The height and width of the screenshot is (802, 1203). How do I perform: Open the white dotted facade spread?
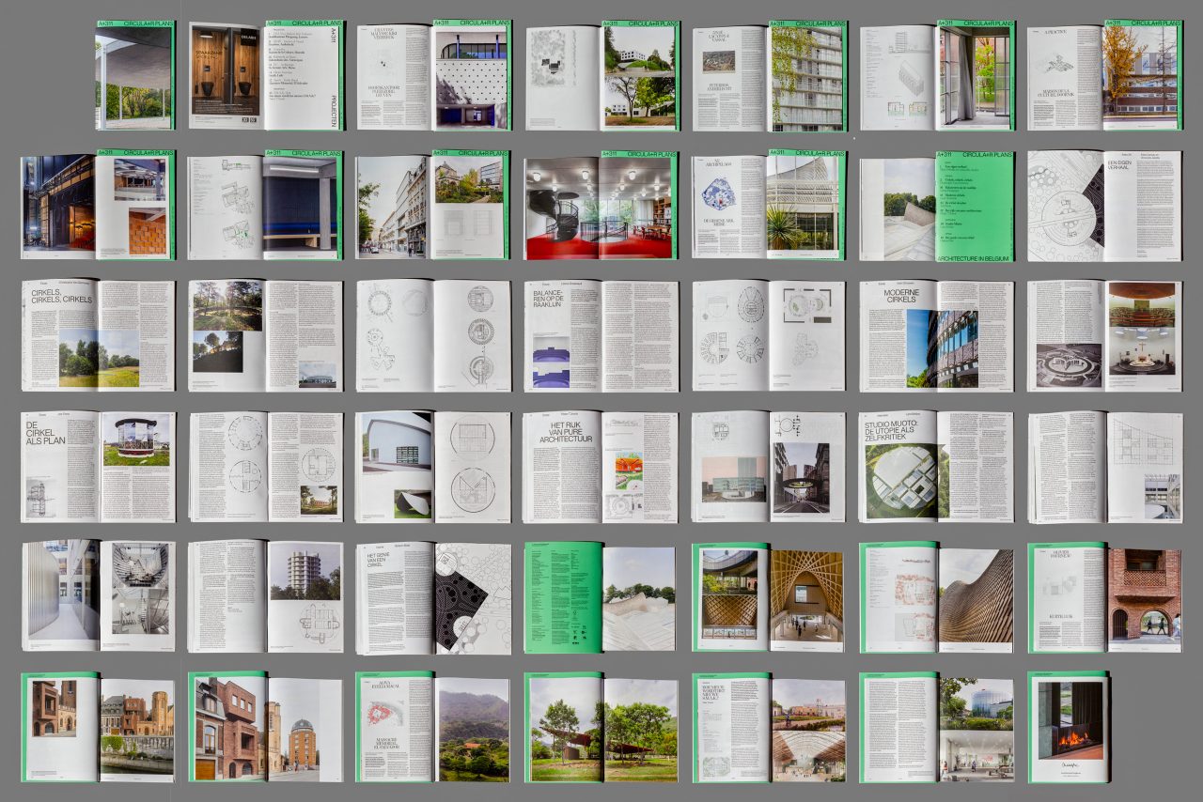[x=433, y=76]
